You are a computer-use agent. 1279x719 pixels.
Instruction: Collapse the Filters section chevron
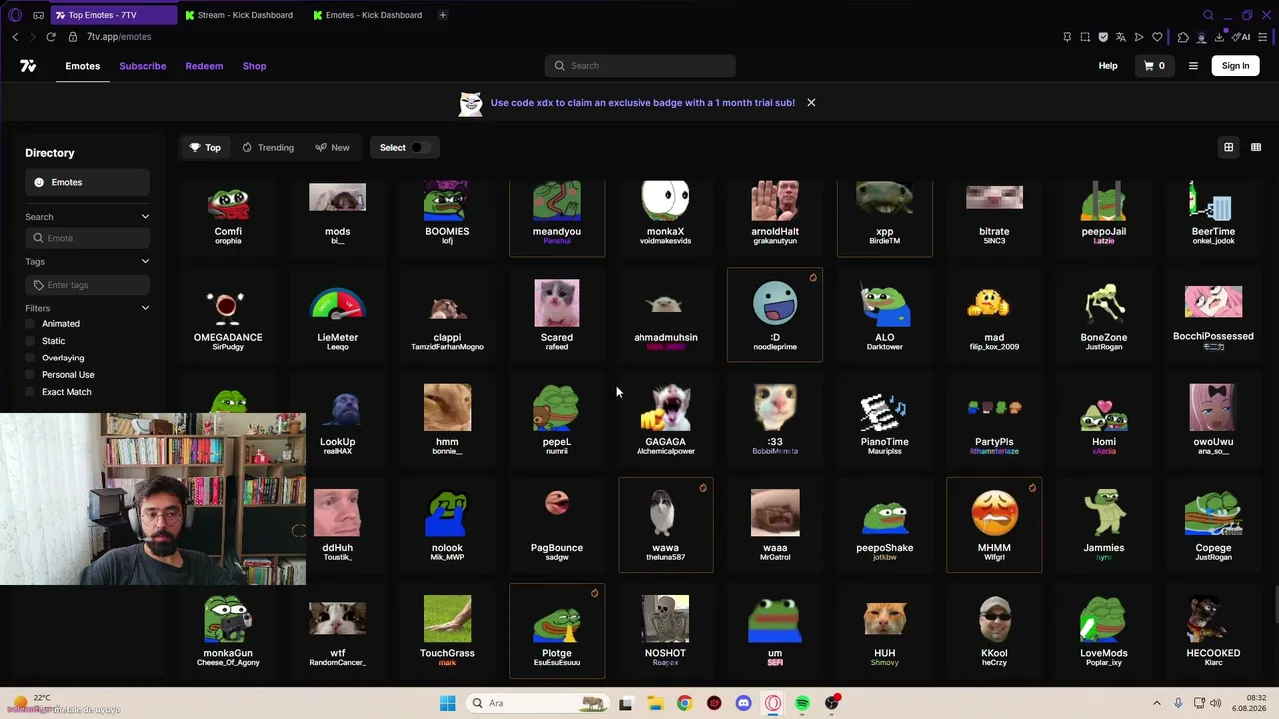(x=145, y=308)
